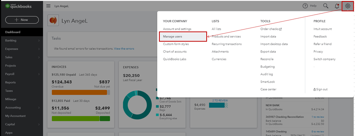Select Export data under Tools
This screenshot has height=136, width=355.
(268, 51)
